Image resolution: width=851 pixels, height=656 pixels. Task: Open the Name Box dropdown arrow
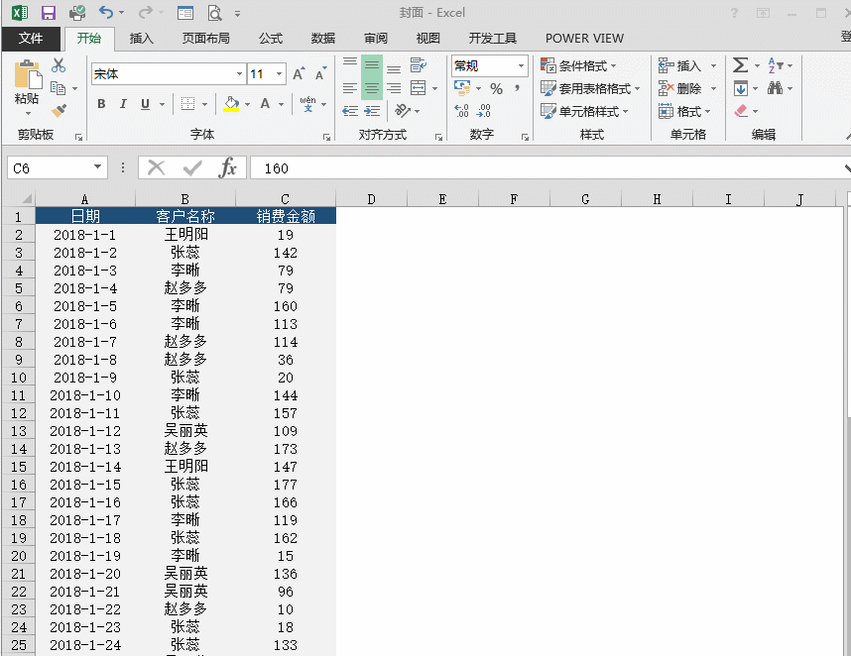tap(97, 168)
